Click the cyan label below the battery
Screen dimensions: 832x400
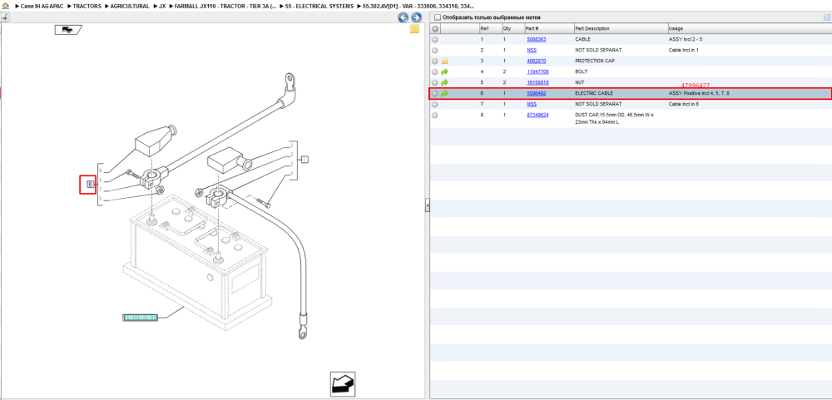tap(140, 318)
